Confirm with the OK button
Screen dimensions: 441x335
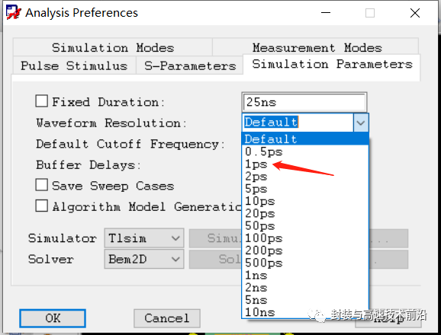coord(53,318)
